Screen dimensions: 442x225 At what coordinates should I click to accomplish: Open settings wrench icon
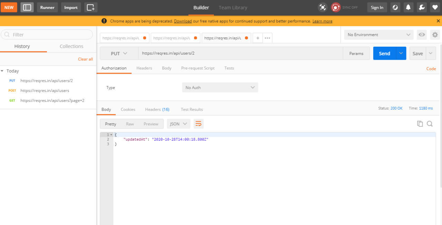(421, 7)
